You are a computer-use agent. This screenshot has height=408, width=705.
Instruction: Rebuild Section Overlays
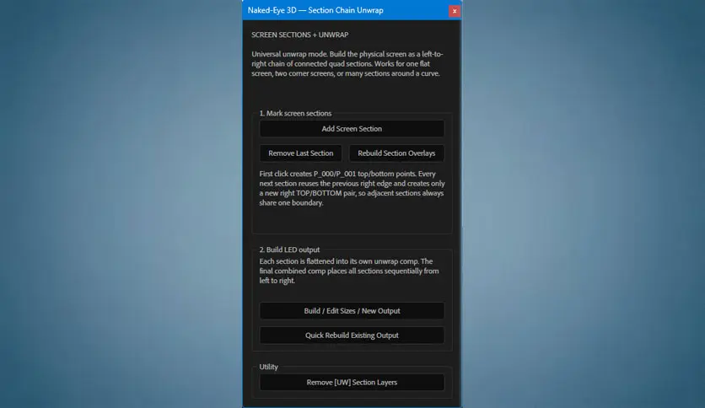pos(396,153)
